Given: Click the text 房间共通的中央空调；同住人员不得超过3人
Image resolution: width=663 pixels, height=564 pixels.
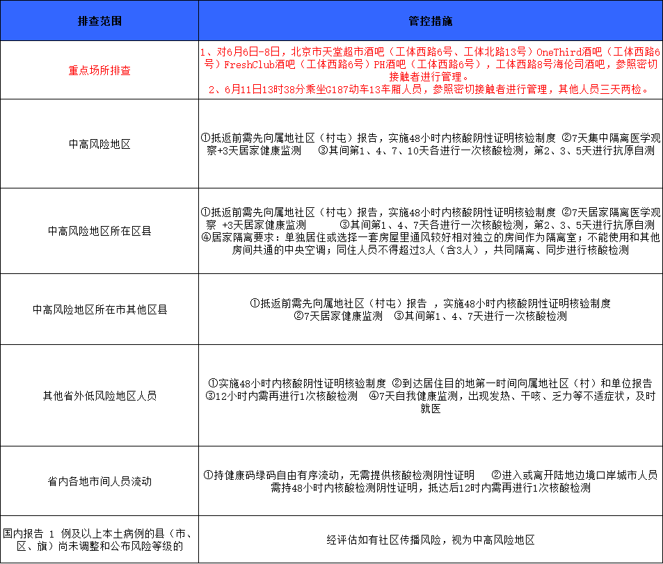Looking at the screenshot, I should pos(431,250).
